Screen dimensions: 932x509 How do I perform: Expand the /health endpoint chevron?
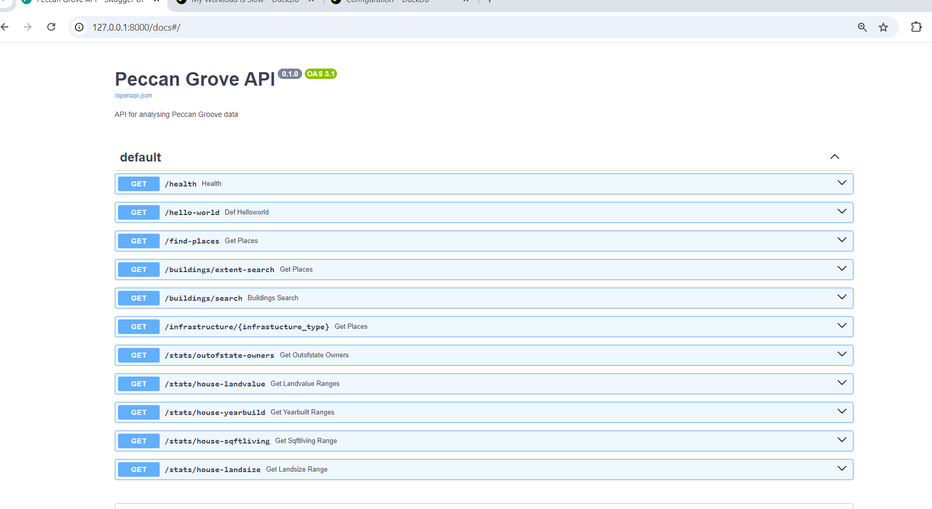click(x=842, y=183)
